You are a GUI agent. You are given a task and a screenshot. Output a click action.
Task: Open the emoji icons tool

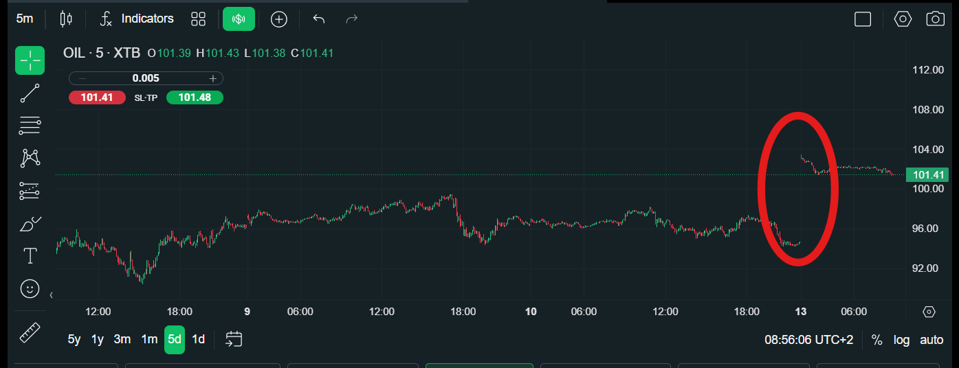pos(30,289)
